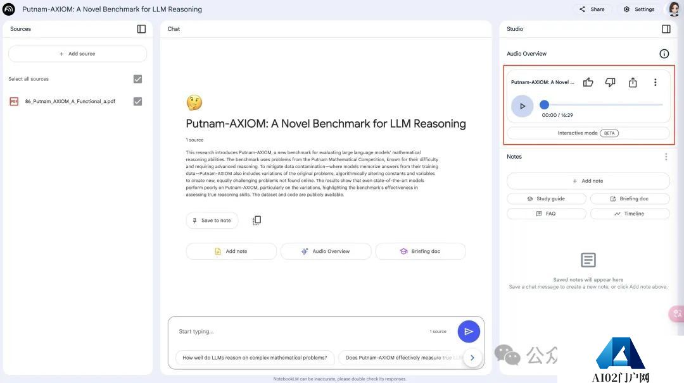The width and height of the screenshot is (684, 383).
Task: Toggle Select all sources checkbox
Action: pos(137,79)
